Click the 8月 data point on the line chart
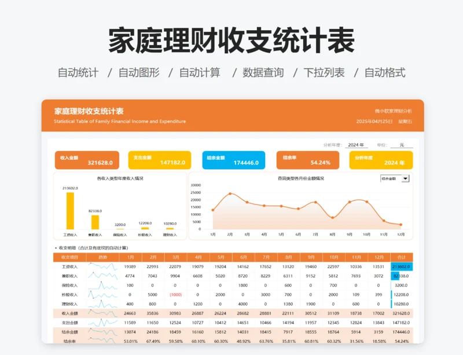Screen dimensions: 463x355 (332, 218)
